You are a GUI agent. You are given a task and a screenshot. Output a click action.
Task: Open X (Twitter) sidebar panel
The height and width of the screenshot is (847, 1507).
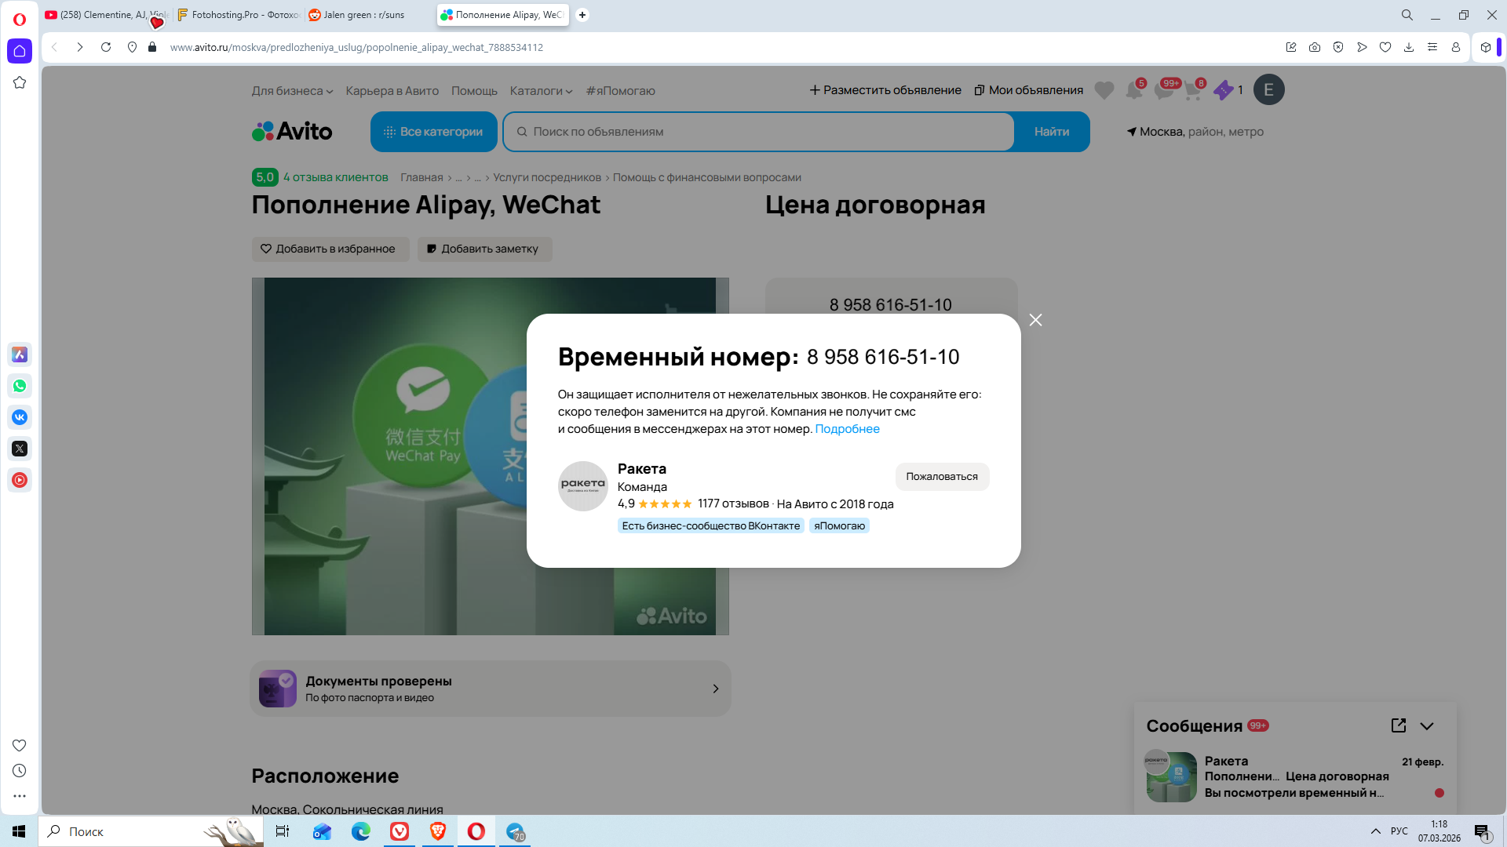pos(20,449)
